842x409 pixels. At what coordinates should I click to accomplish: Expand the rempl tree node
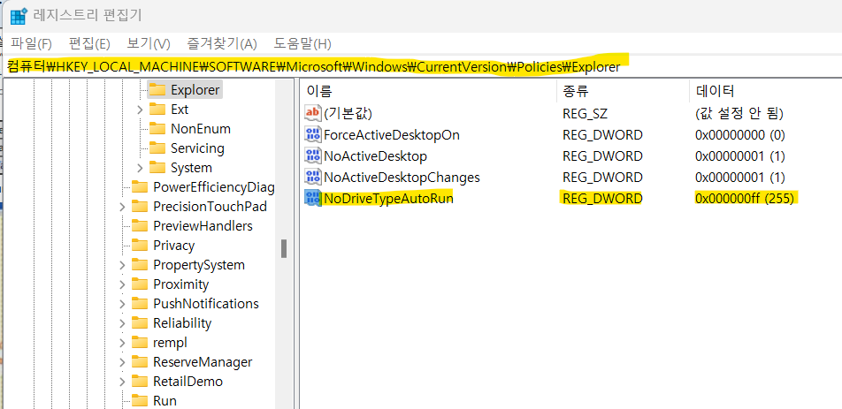click(122, 343)
